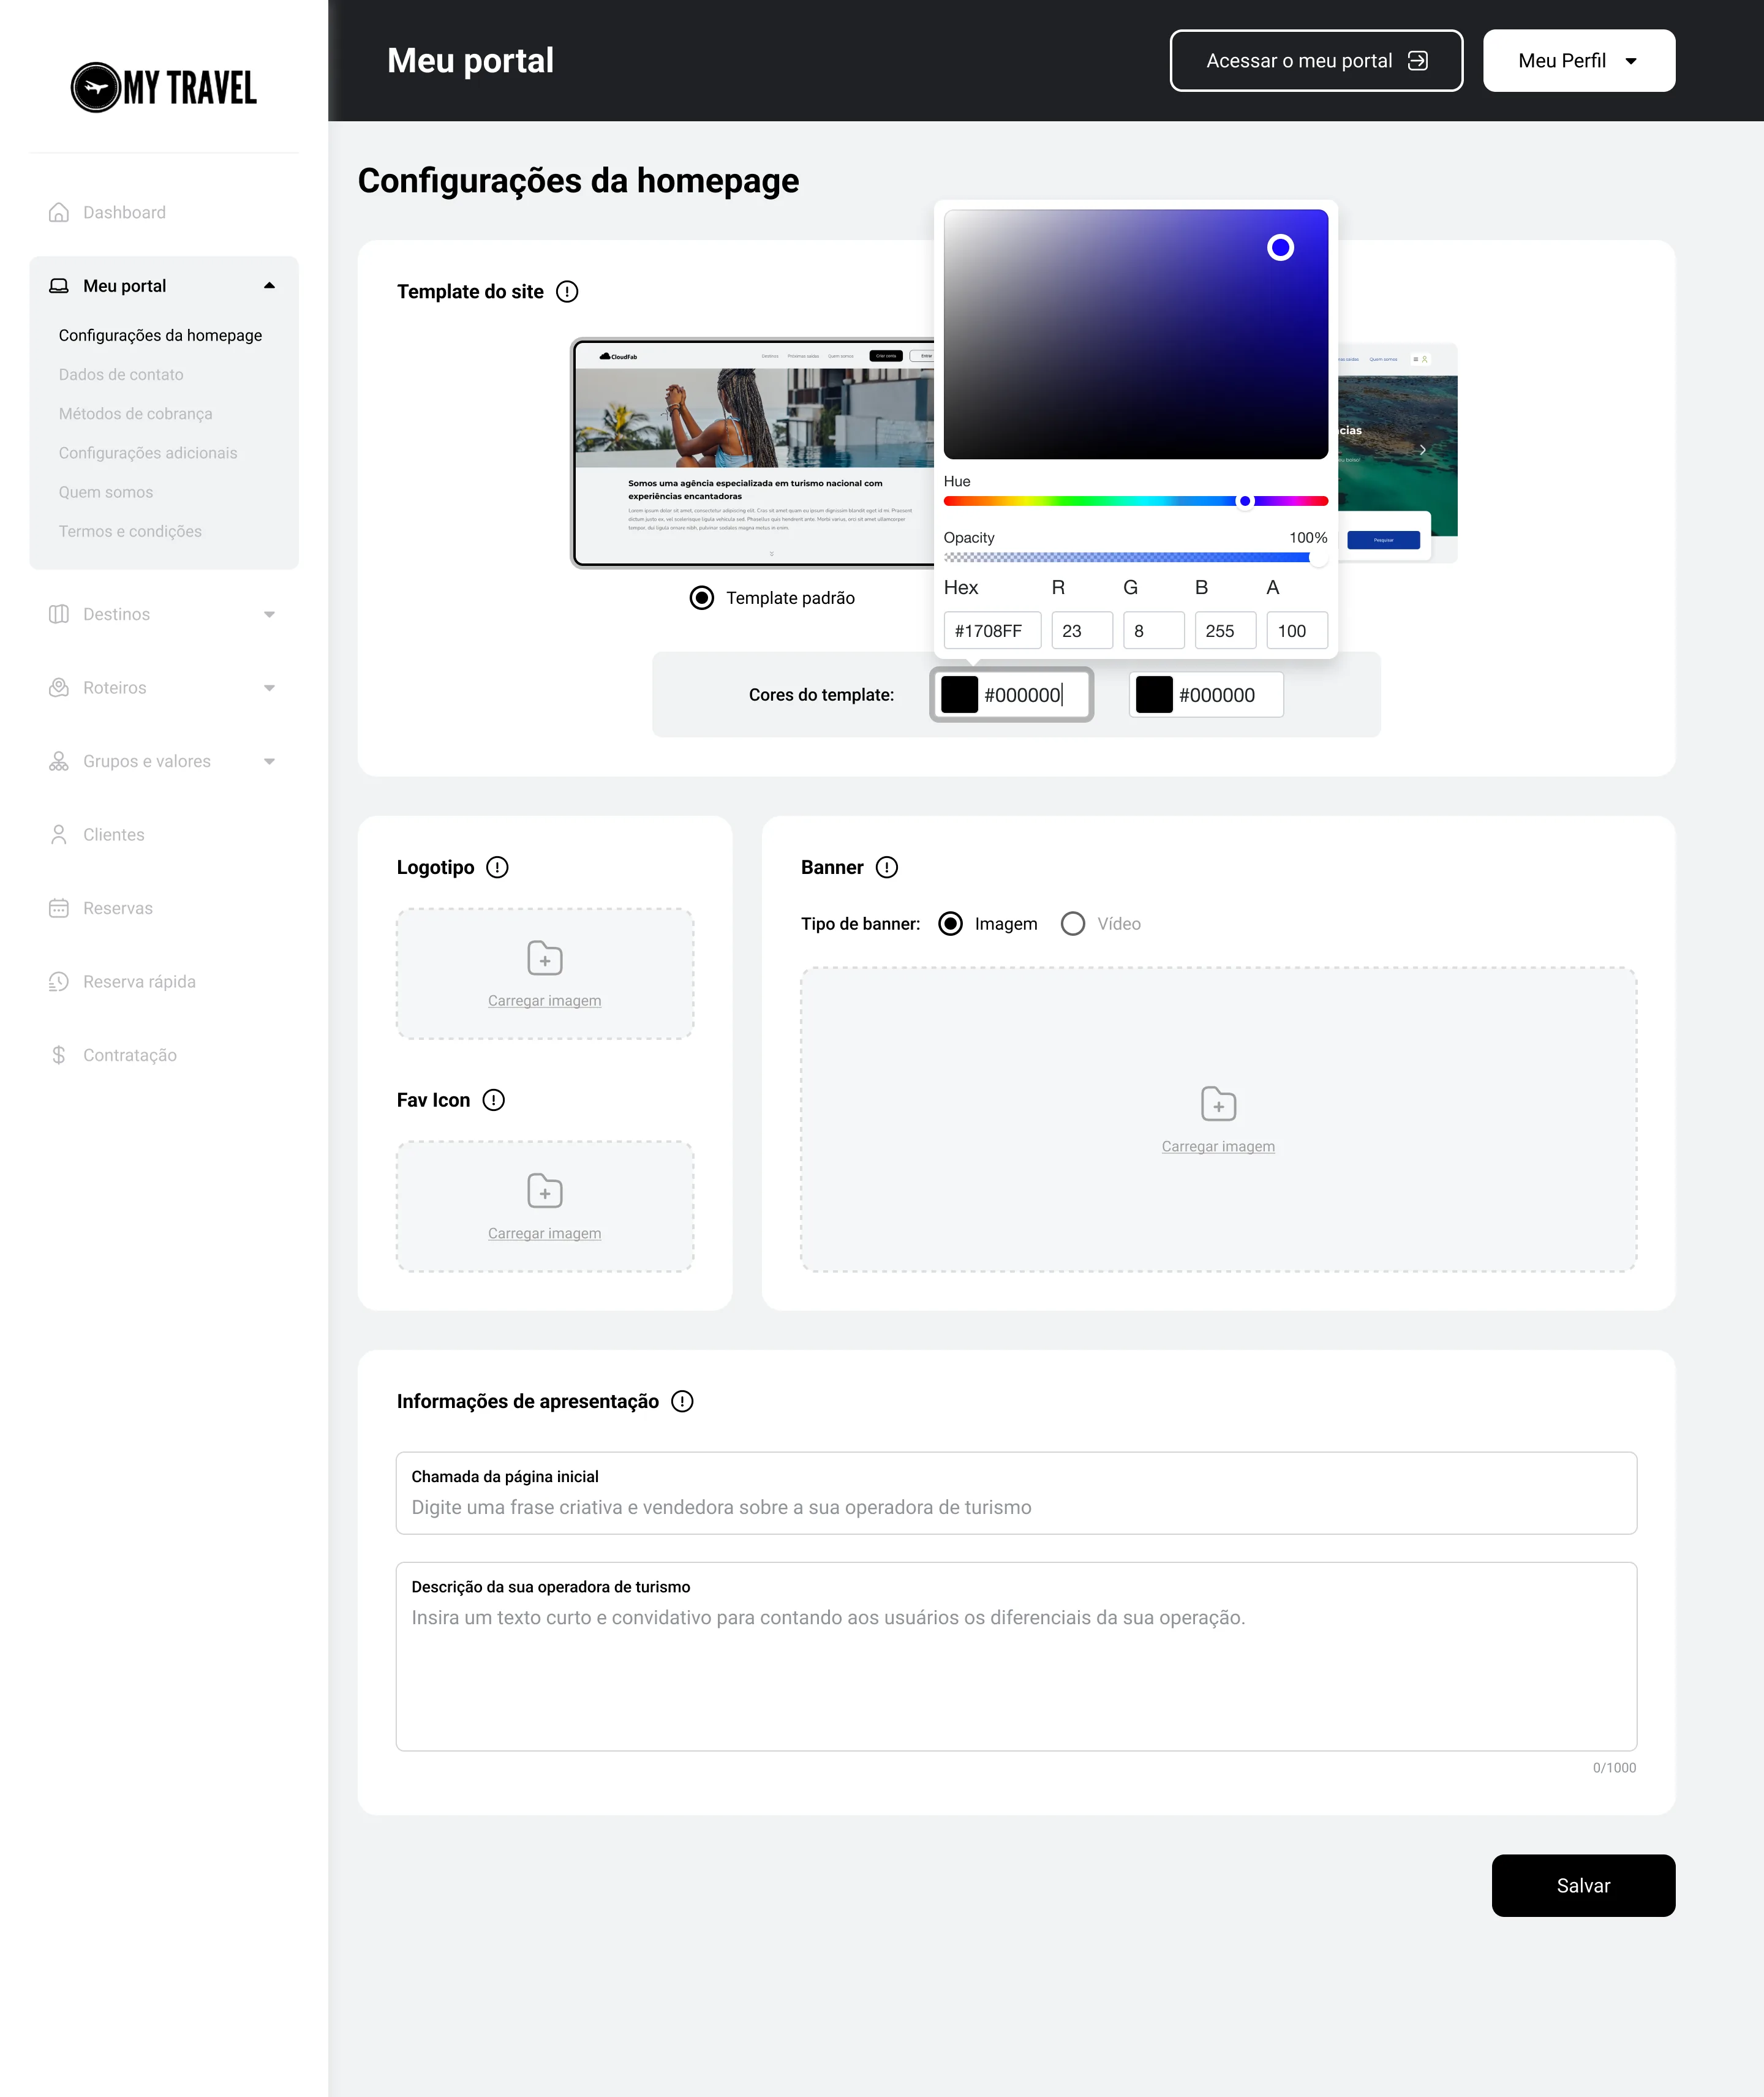Select Imagem banner type radio
The width and height of the screenshot is (1764, 2097).
coord(951,923)
